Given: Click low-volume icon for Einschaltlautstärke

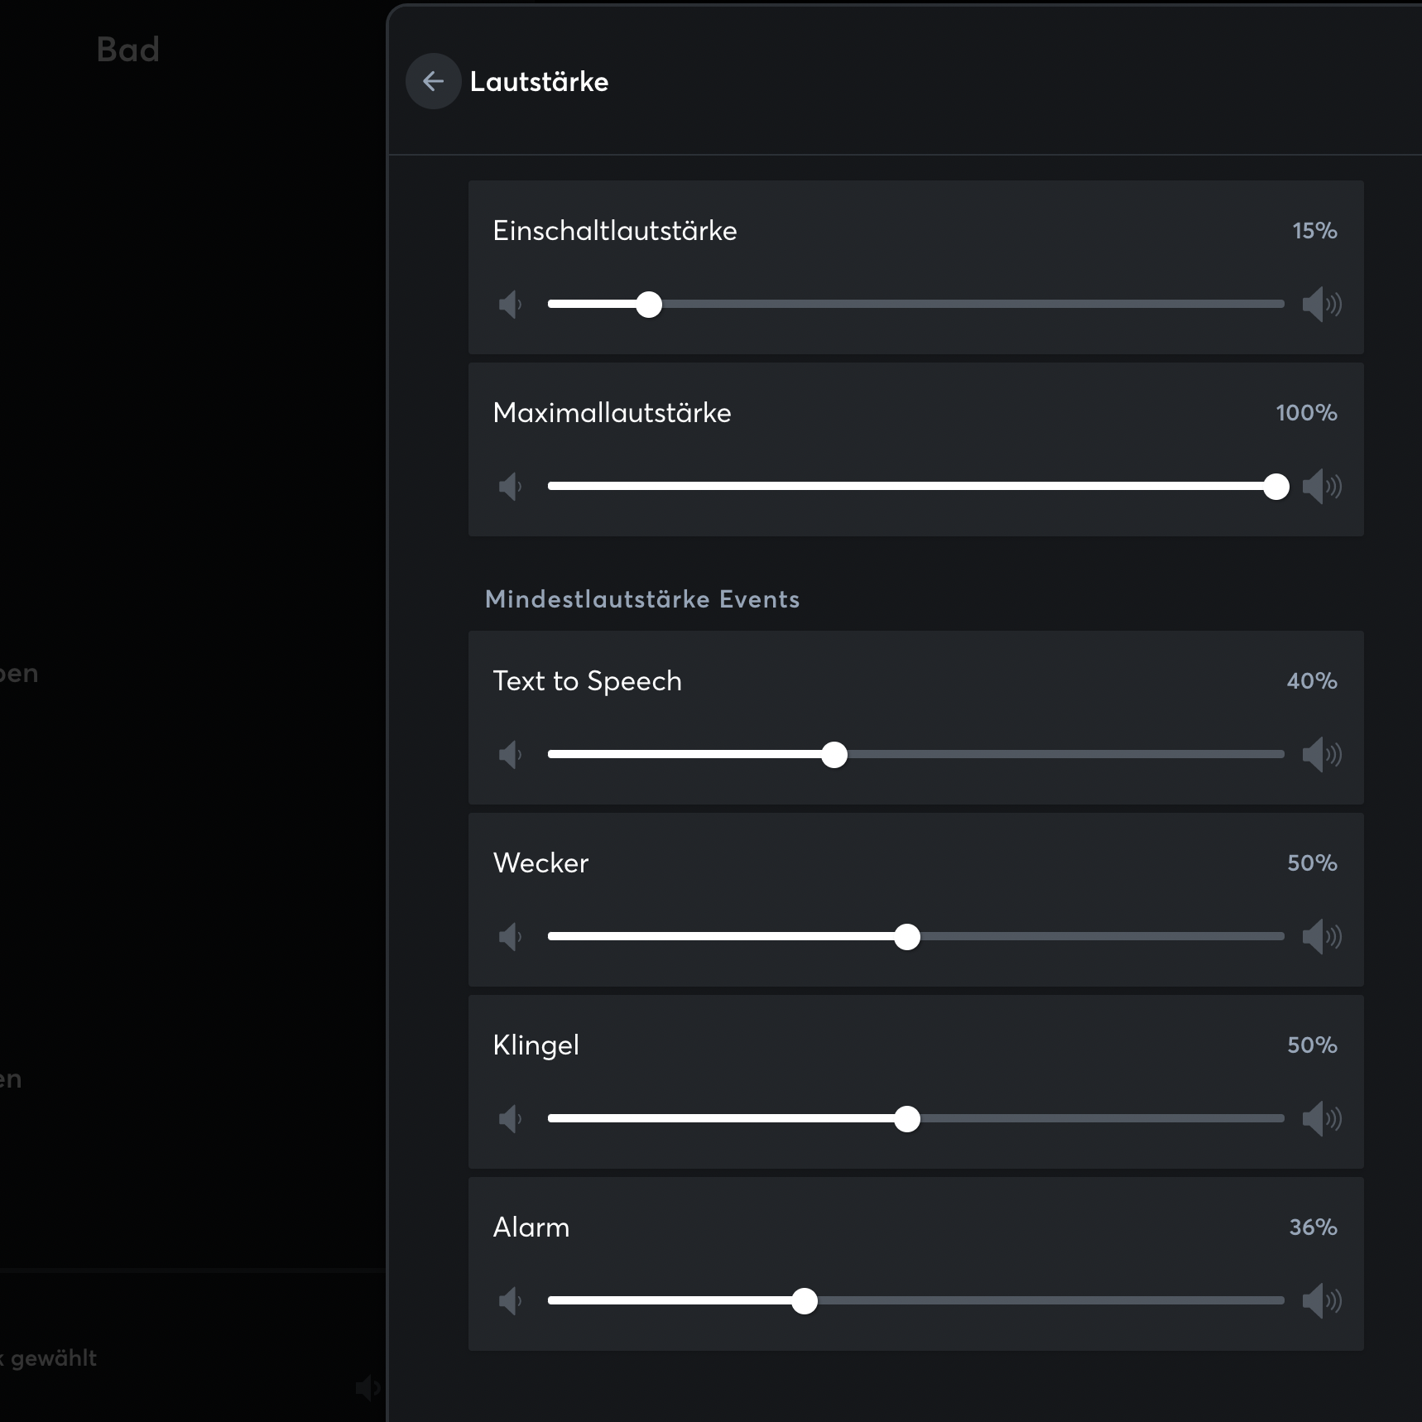Looking at the screenshot, I should (510, 305).
